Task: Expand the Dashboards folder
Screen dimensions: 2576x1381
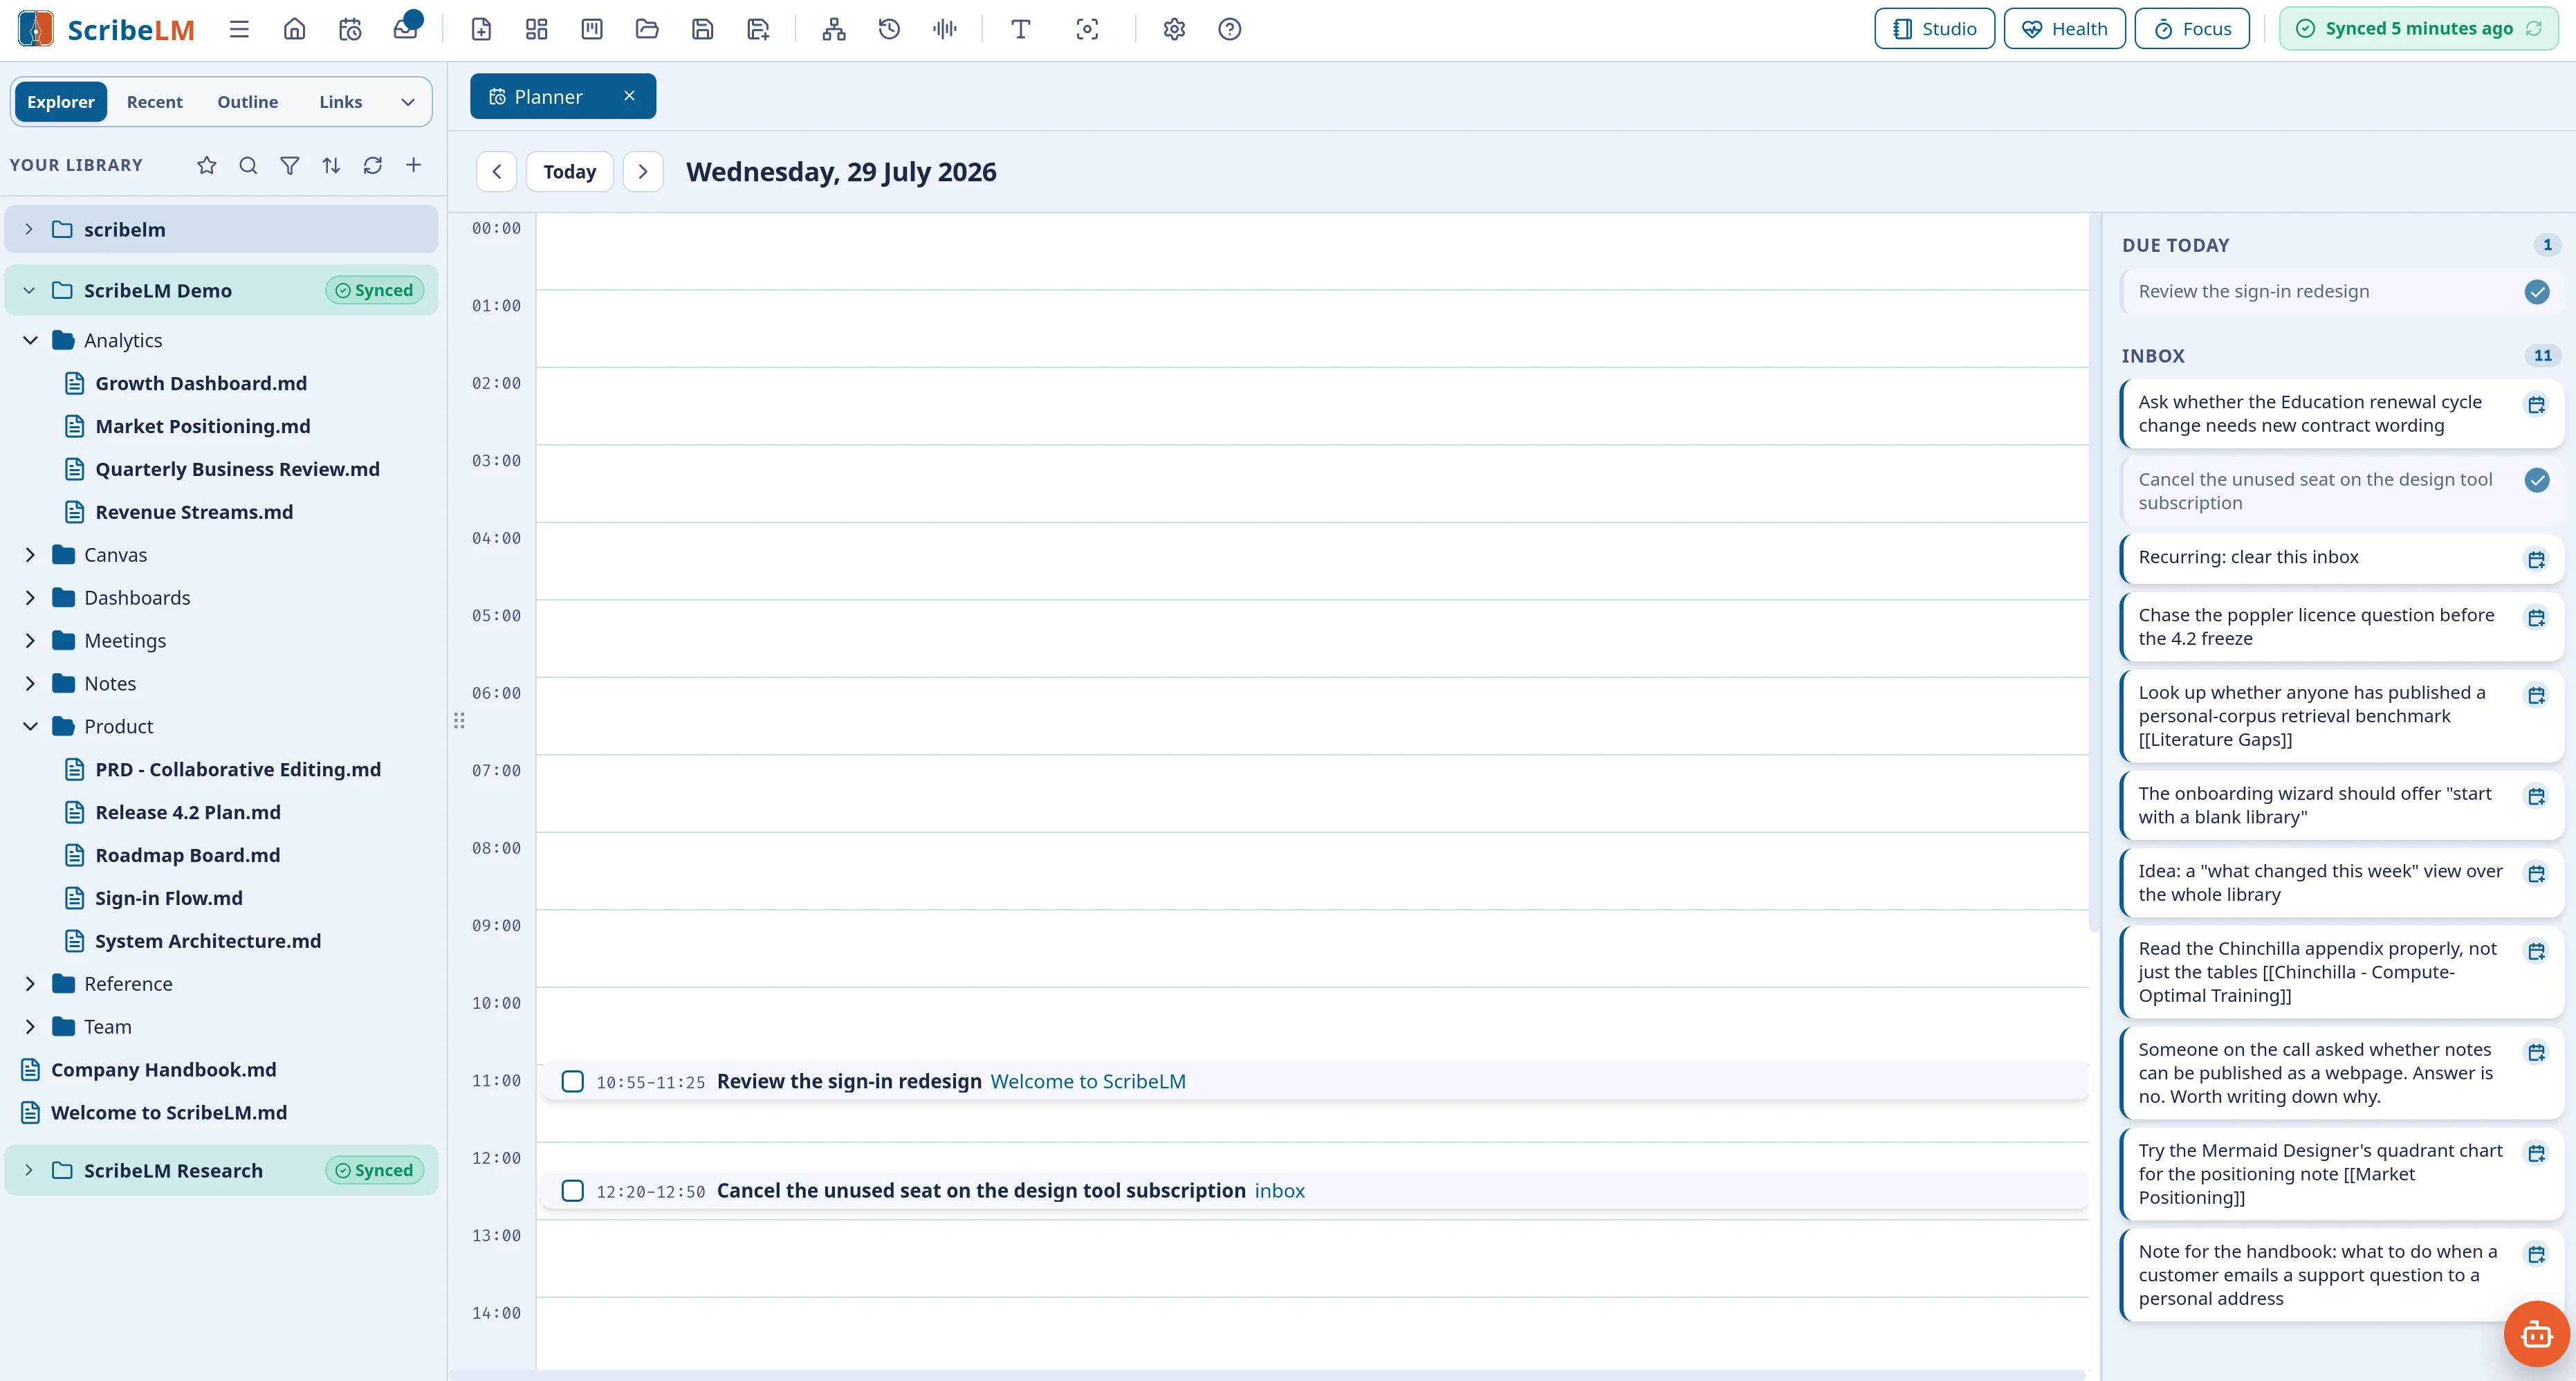Action: click(x=30, y=598)
